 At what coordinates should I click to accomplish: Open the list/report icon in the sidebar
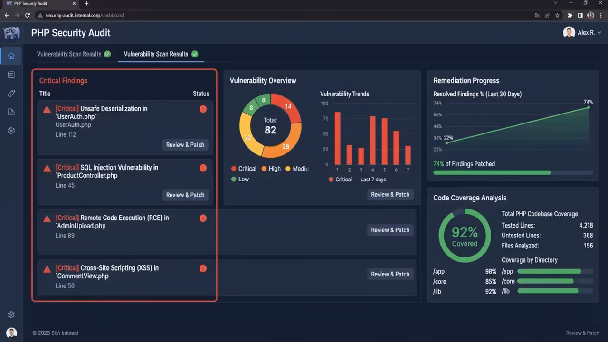[x=11, y=75]
